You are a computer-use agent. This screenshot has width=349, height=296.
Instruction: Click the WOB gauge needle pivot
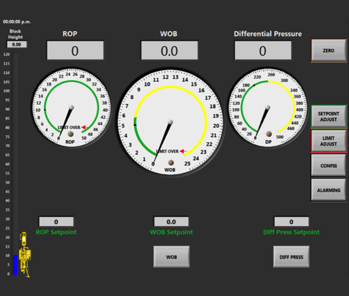coord(170,122)
